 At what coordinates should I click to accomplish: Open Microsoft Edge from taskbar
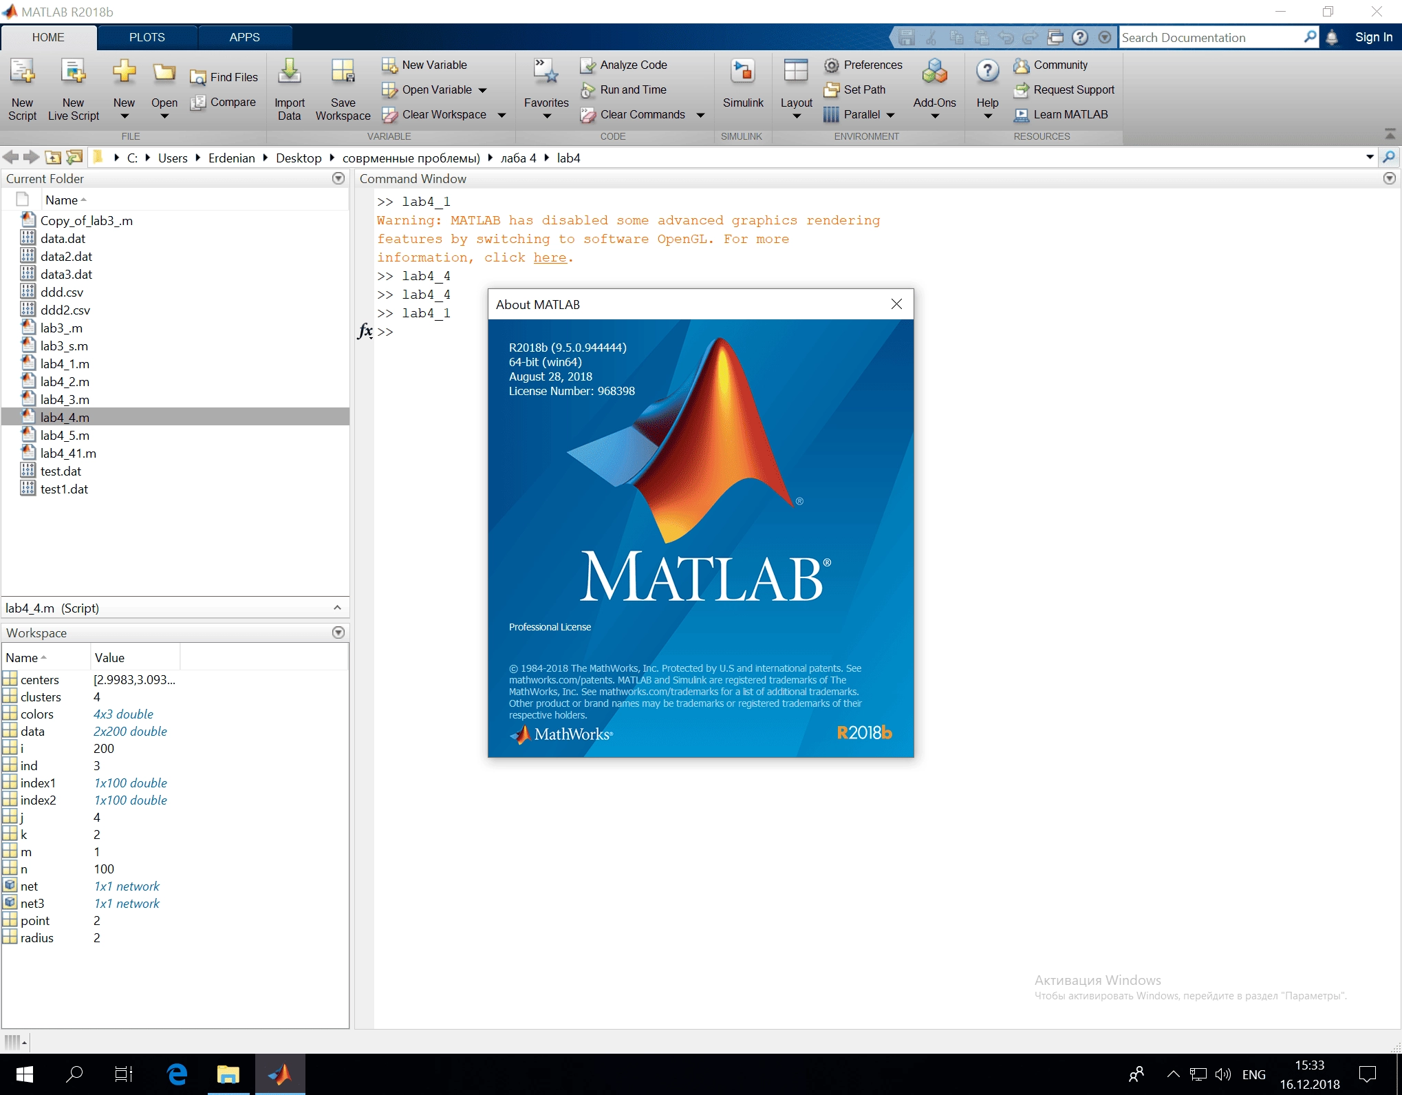coord(177,1074)
